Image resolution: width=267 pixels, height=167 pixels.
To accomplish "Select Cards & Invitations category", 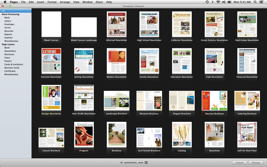I will click(14, 64).
